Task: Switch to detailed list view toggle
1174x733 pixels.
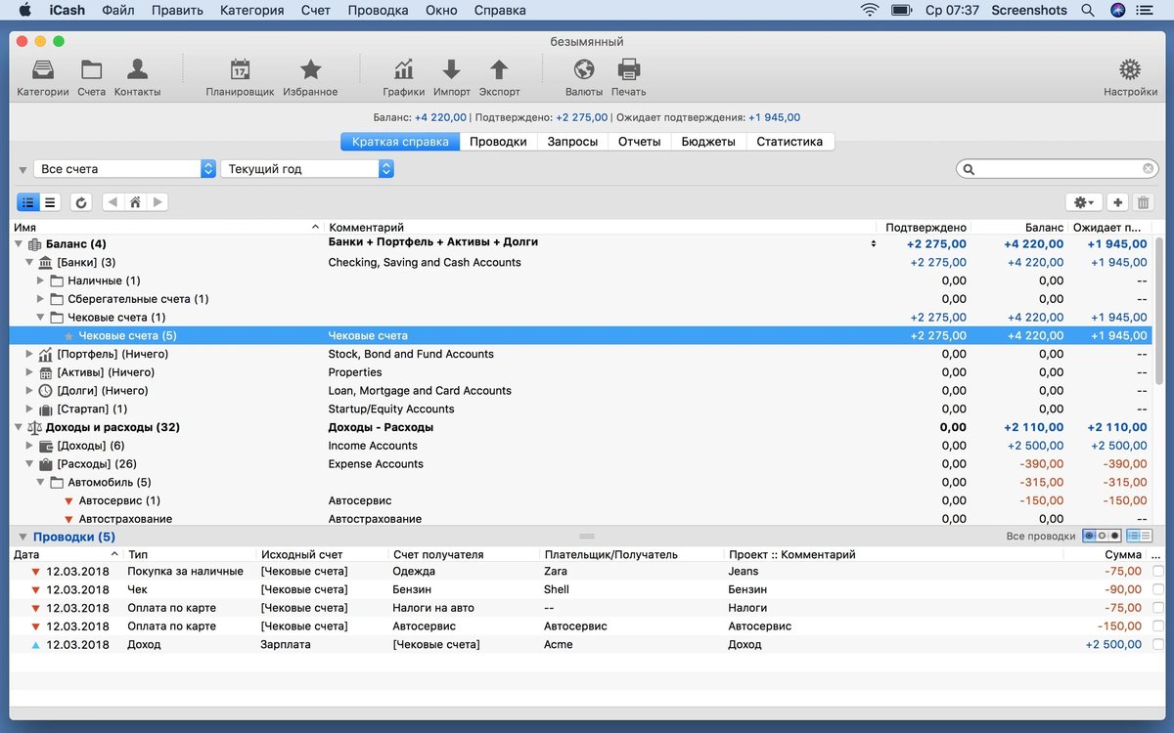Action: point(51,202)
